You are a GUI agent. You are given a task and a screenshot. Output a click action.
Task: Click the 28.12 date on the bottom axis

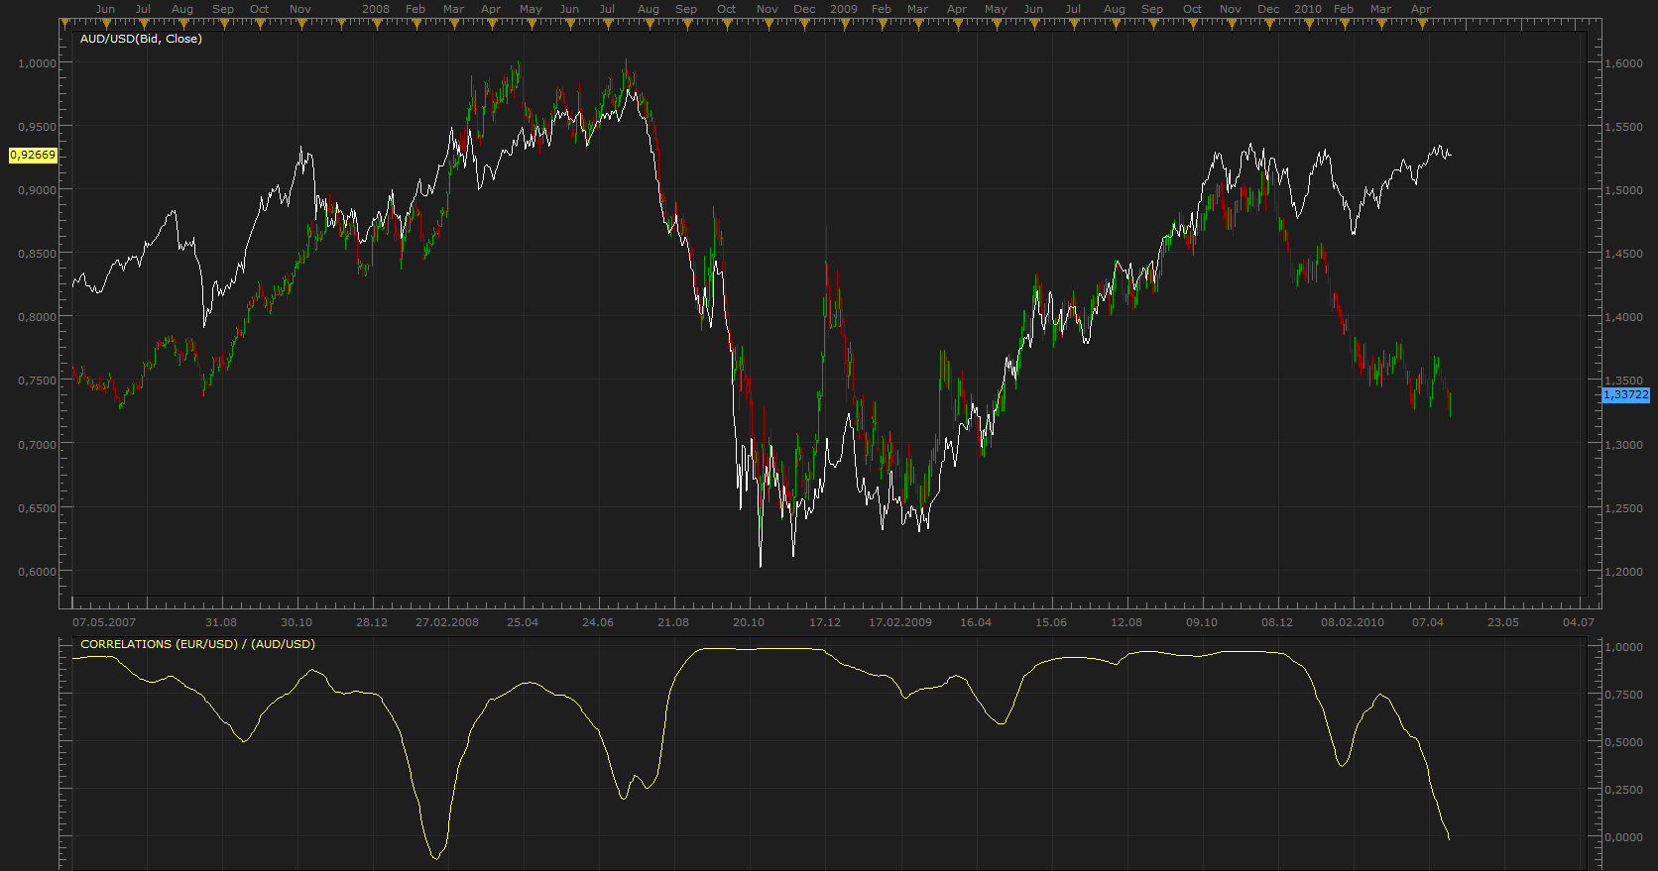[x=372, y=622]
